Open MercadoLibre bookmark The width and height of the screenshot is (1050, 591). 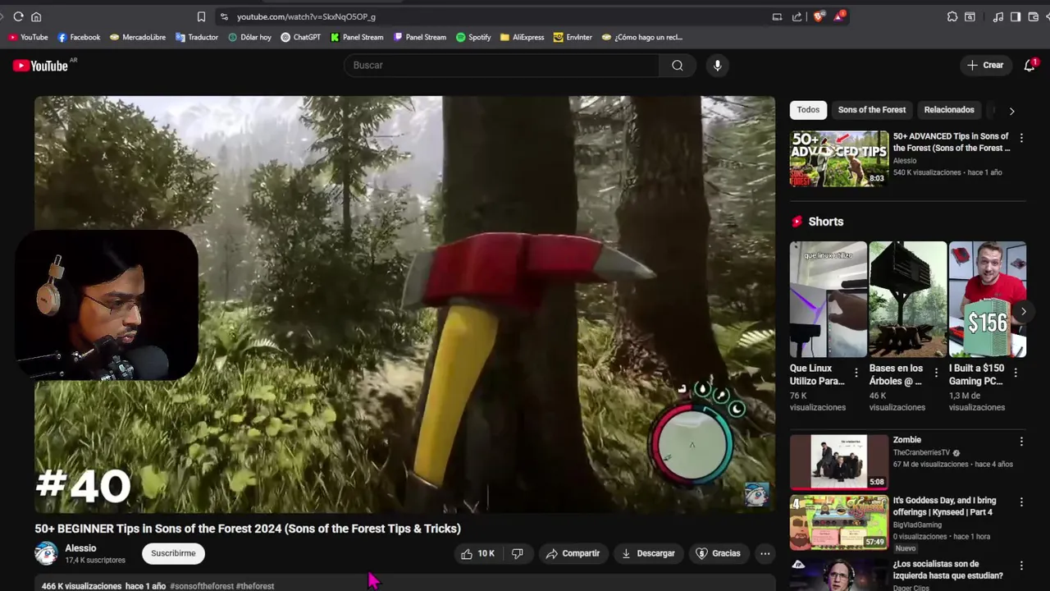138,37
